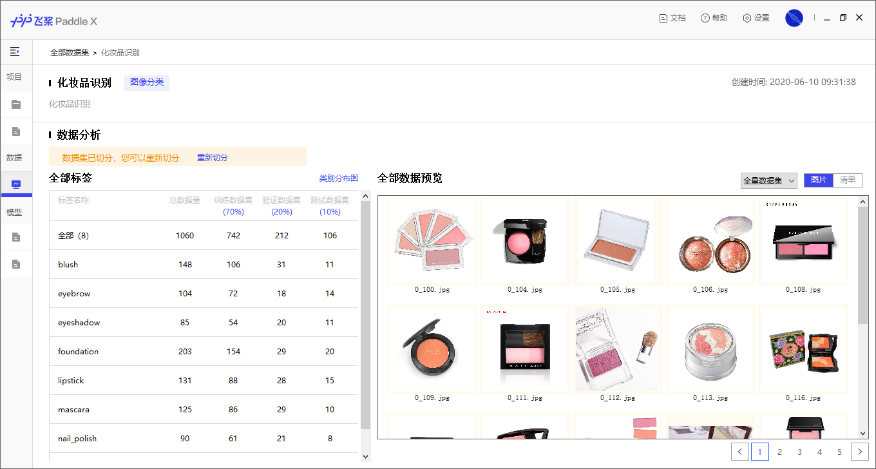Go to previous page of thumbnails

740,452
